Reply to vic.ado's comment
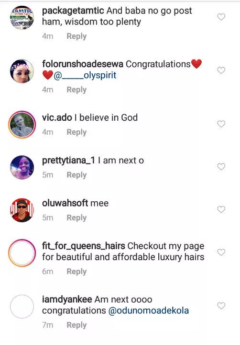 pyautogui.click(x=76, y=132)
